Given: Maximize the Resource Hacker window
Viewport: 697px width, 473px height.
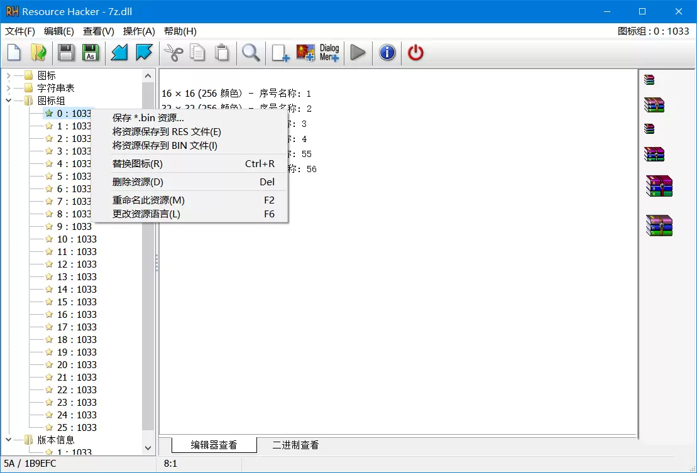Looking at the screenshot, I should tap(642, 11).
